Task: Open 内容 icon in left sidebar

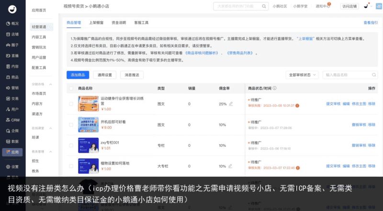Action: point(8,66)
